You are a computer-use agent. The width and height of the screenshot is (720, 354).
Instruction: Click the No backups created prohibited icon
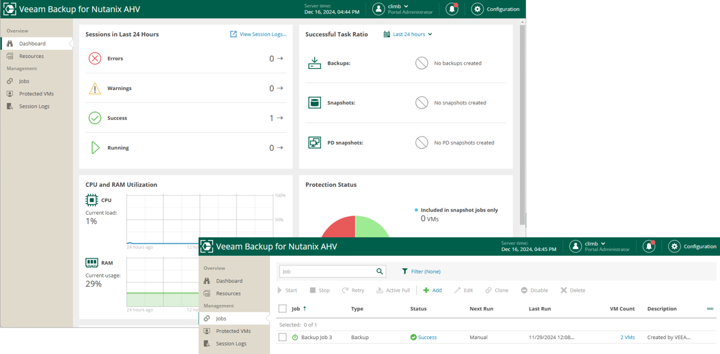point(421,63)
